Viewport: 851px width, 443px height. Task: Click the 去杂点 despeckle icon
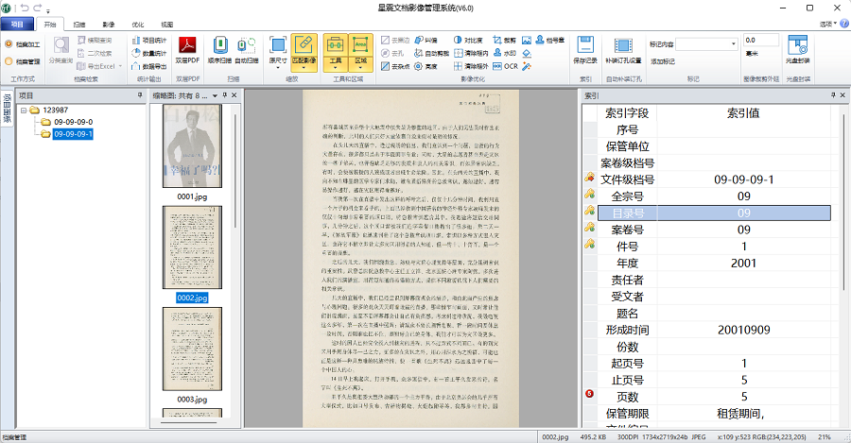pos(386,66)
